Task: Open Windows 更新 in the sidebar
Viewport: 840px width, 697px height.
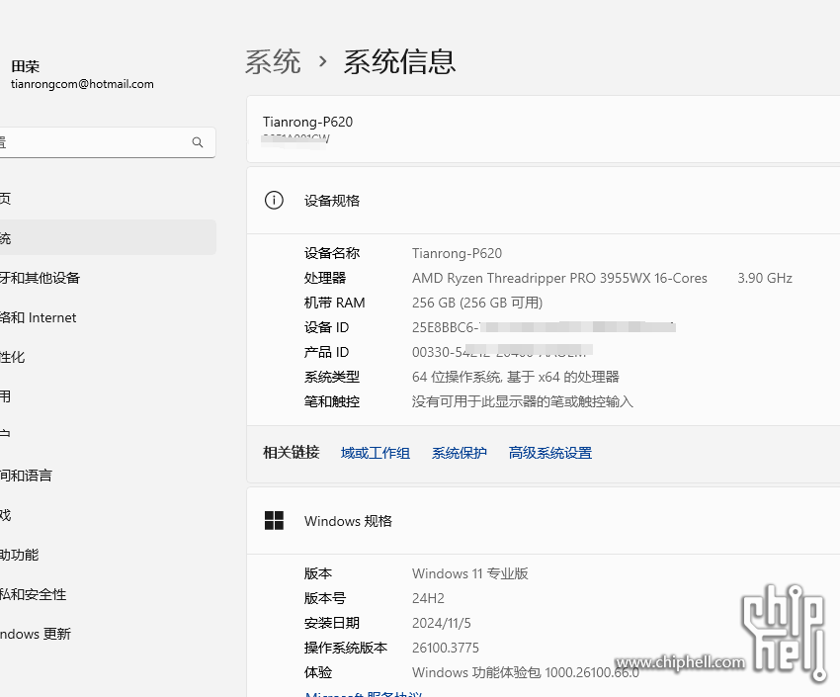Action: 36,634
